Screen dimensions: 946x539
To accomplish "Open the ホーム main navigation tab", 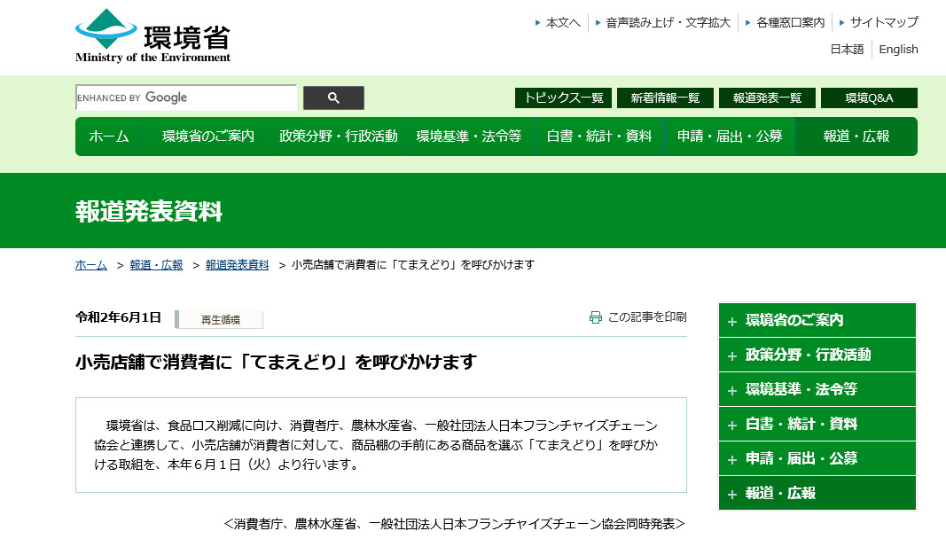I will [x=109, y=137].
